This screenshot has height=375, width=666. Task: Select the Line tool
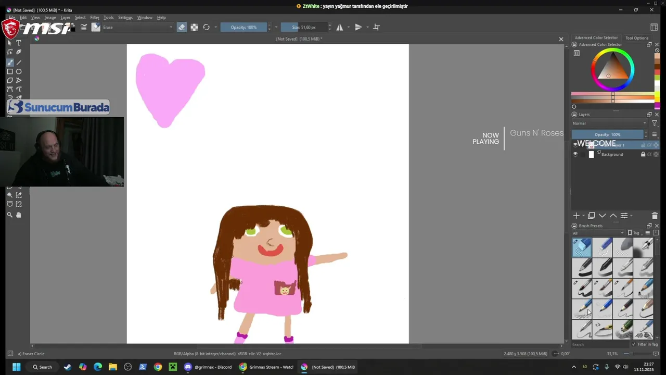pyautogui.click(x=19, y=63)
